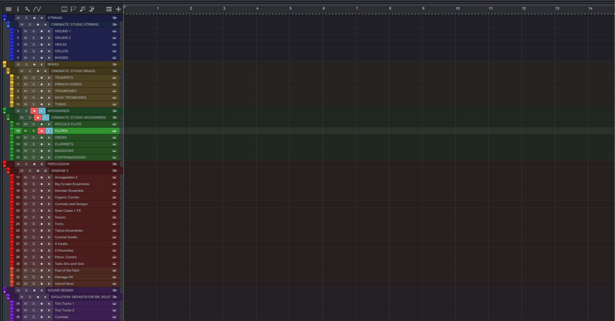Collapse the WOODWINDS folder
The image size is (615, 321).
(4, 112)
